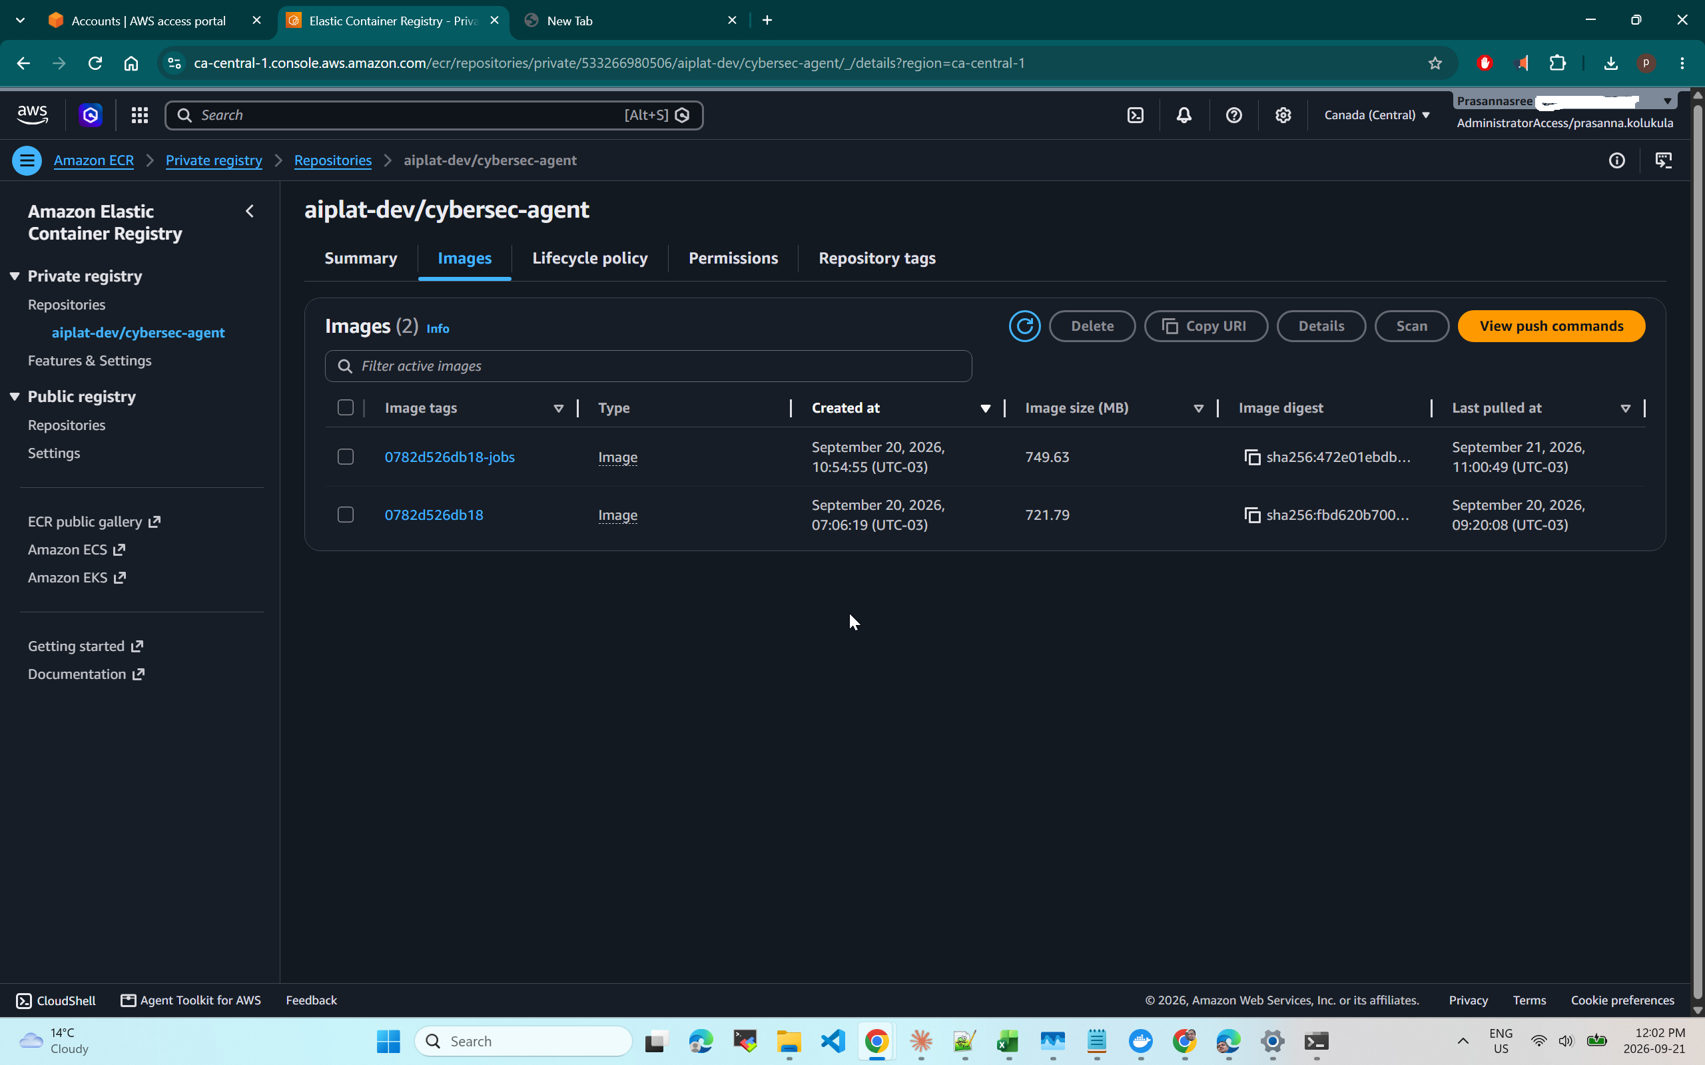Copy digest sha256:472e01ebdb

pos(1252,457)
